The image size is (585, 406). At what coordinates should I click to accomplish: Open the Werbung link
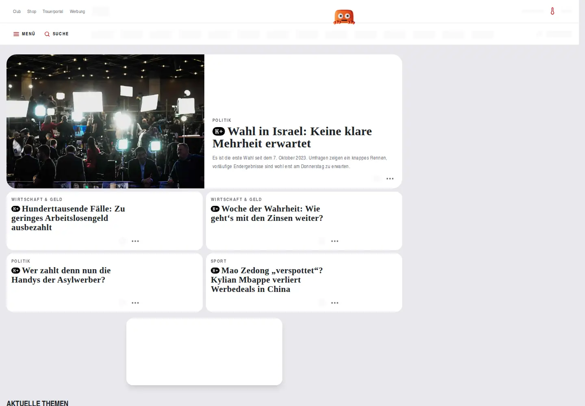pos(77,11)
